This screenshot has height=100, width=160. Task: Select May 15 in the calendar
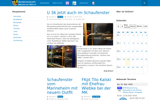pos(133,51)
